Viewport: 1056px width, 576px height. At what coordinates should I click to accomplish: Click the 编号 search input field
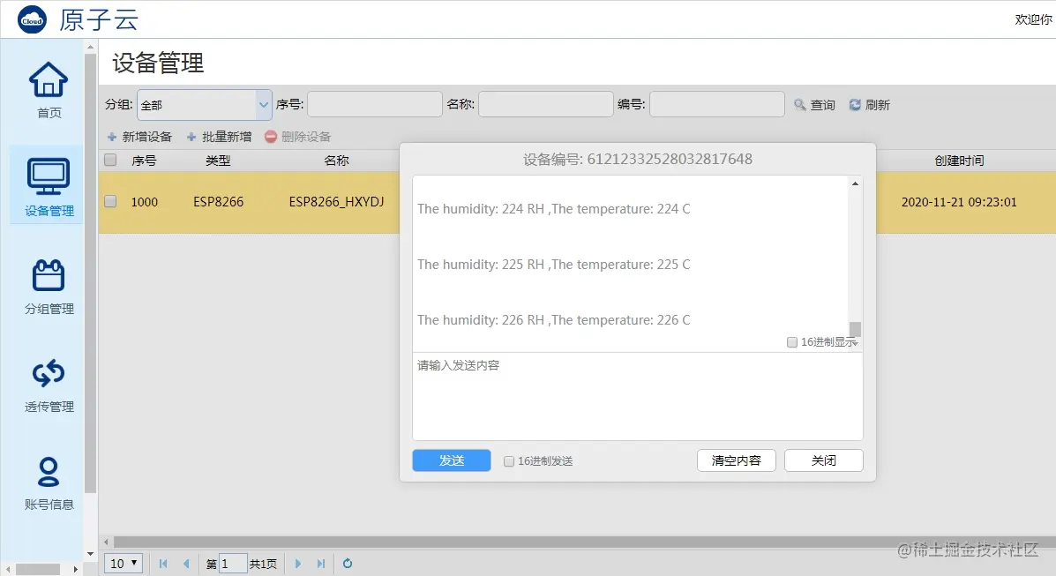pos(716,104)
